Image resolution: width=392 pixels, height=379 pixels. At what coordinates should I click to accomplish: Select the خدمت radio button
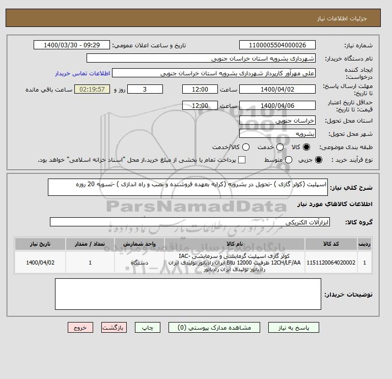click(280, 147)
